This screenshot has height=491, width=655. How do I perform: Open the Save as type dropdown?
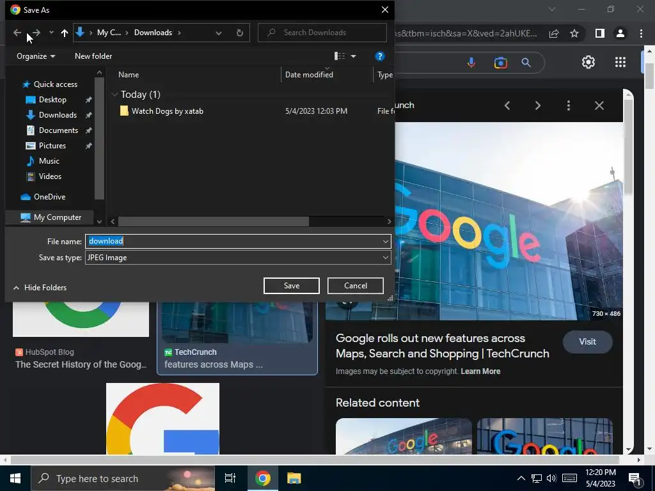pyautogui.click(x=238, y=258)
